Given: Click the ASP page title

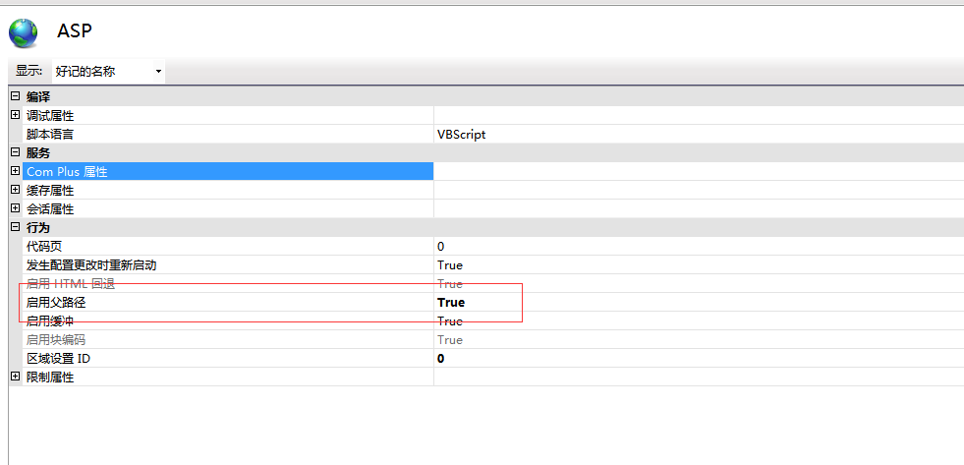Looking at the screenshot, I should (x=75, y=30).
